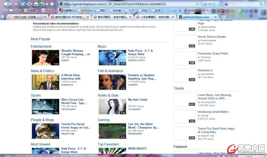Open the Wonder Woman video thumbnail

coord(45,58)
